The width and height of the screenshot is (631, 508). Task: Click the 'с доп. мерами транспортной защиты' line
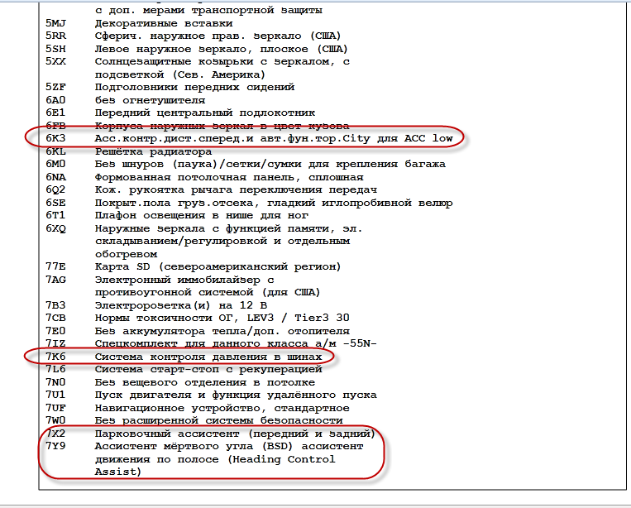pyautogui.click(x=208, y=10)
